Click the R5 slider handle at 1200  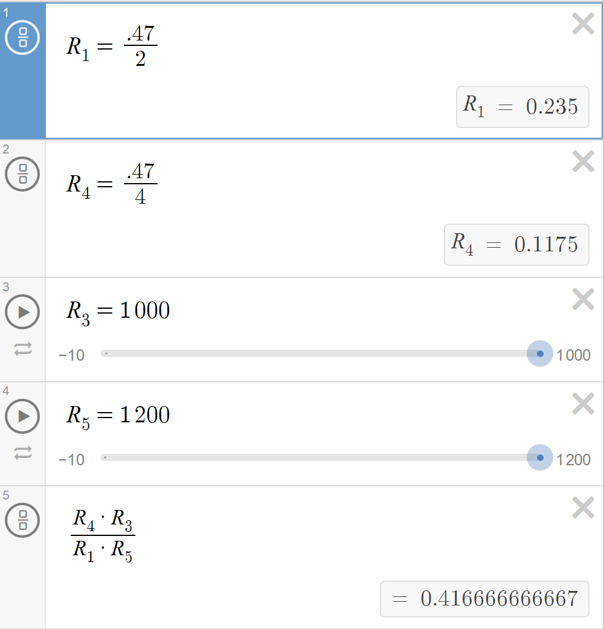[x=540, y=457]
